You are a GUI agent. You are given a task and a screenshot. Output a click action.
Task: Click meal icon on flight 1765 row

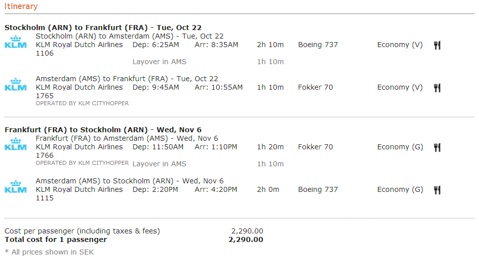click(437, 88)
